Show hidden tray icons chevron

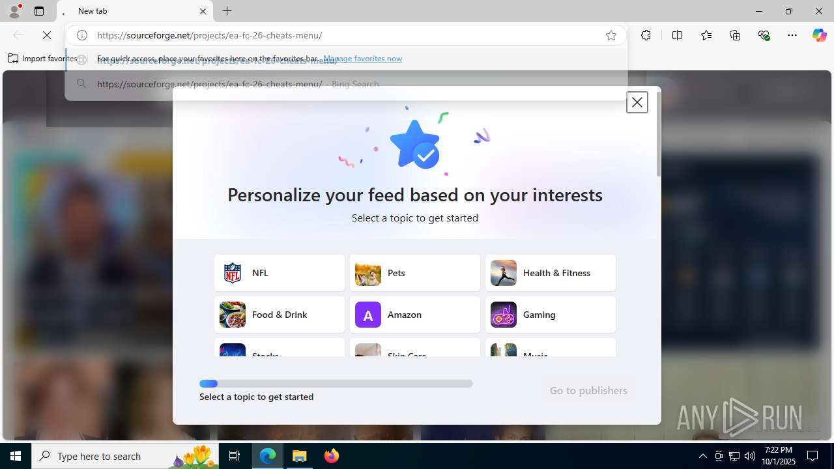[x=702, y=456]
